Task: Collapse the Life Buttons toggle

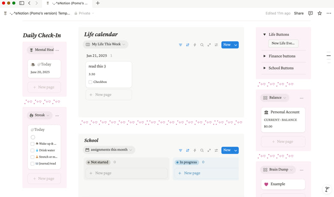Action: [x=265, y=35]
